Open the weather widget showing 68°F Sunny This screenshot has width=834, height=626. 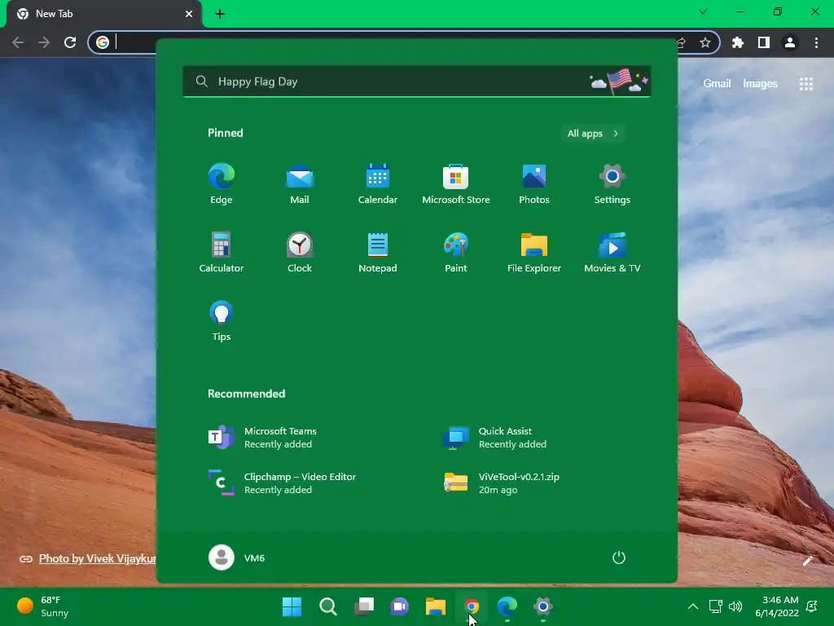pos(44,606)
